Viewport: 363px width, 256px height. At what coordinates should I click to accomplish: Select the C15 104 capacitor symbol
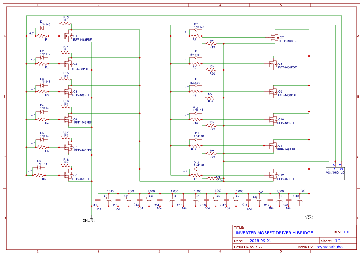click(183, 200)
